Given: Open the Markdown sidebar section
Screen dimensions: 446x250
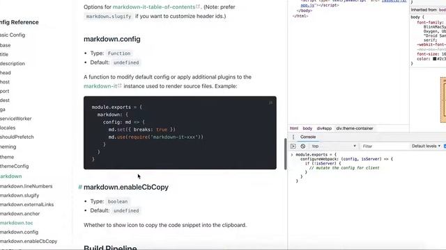Looking at the screenshot, I should (11, 176).
